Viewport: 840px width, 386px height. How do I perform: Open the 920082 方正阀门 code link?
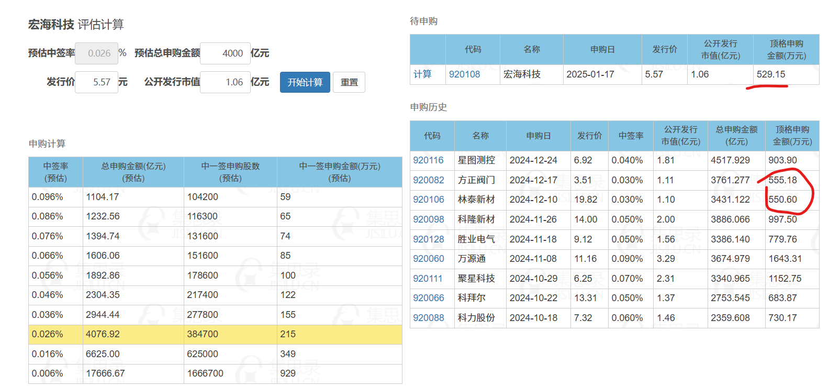[428, 180]
